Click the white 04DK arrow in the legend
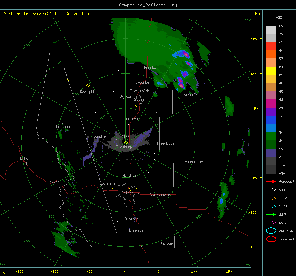 [x=271, y=190]
